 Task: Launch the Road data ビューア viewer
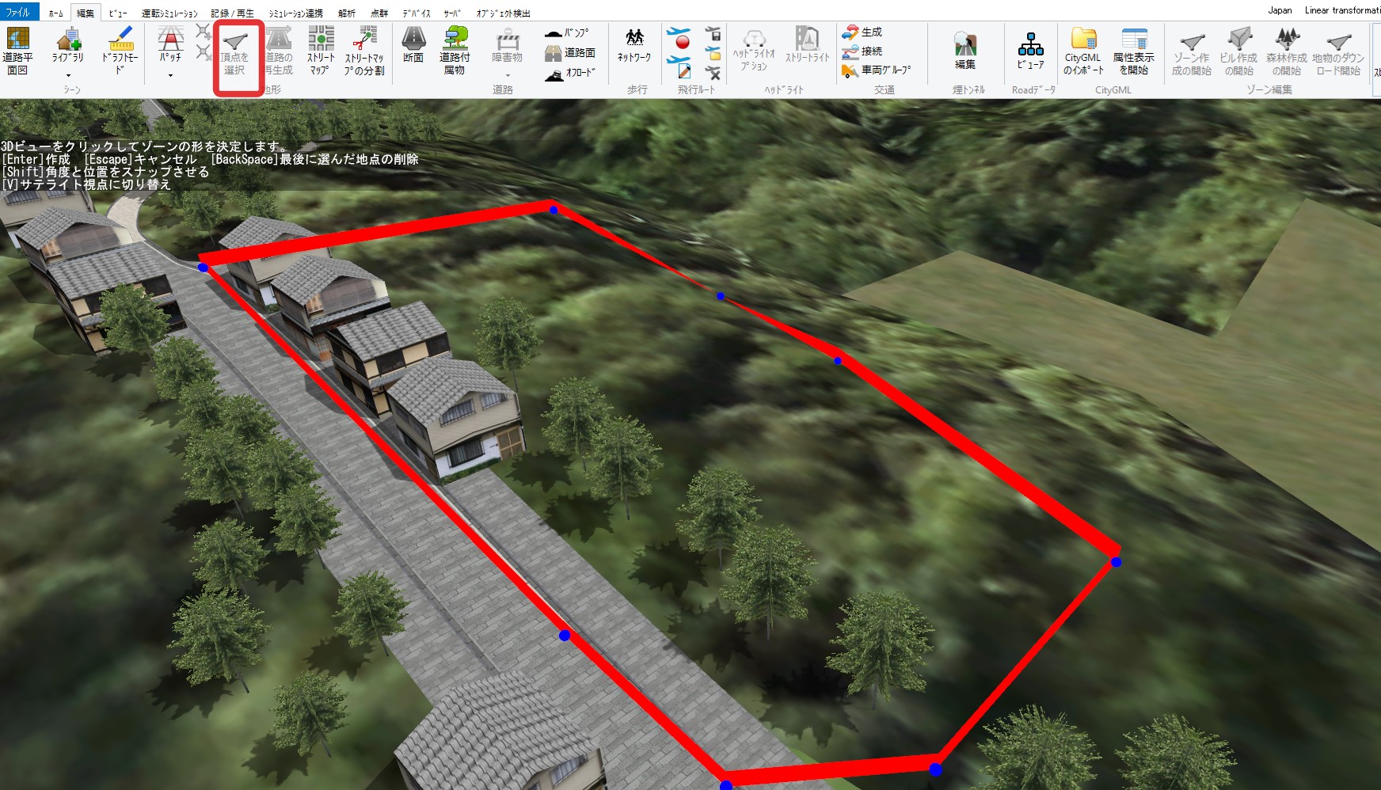point(1030,51)
